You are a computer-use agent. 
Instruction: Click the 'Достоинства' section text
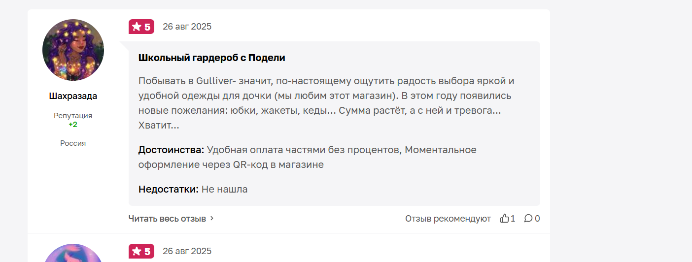[308, 157]
